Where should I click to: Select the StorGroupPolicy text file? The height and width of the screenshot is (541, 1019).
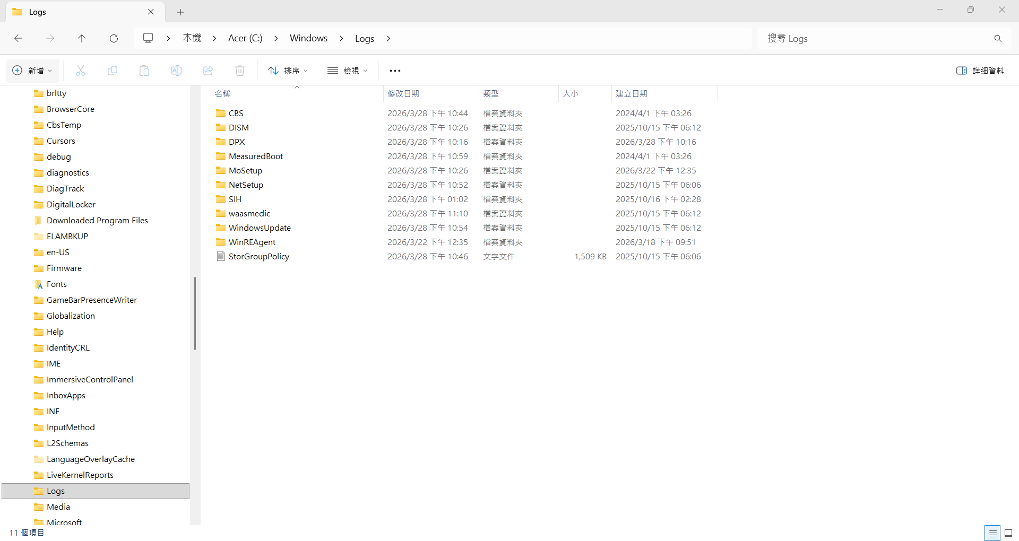(258, 256)
